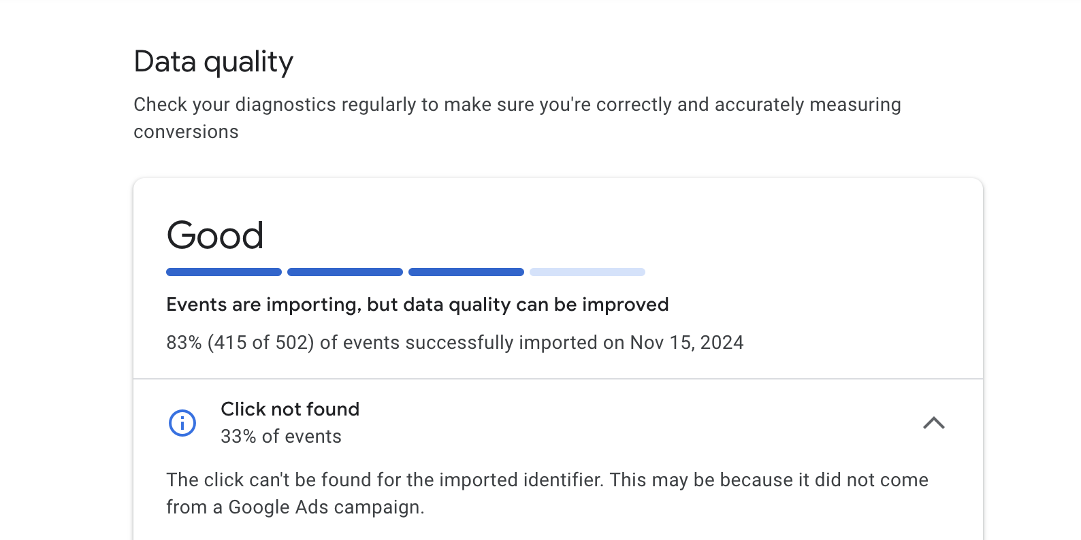This screenshot has height=540, width=1081.
Task: Collapse the Click not found section chevron
Action: [934, 423]
